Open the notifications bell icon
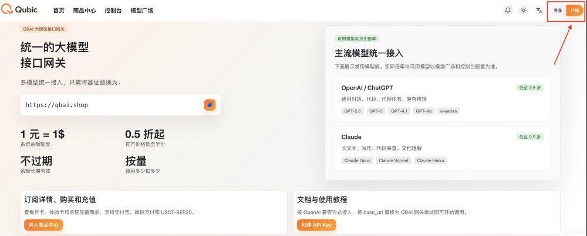This screenshot has width=587, height=236. 508,11
